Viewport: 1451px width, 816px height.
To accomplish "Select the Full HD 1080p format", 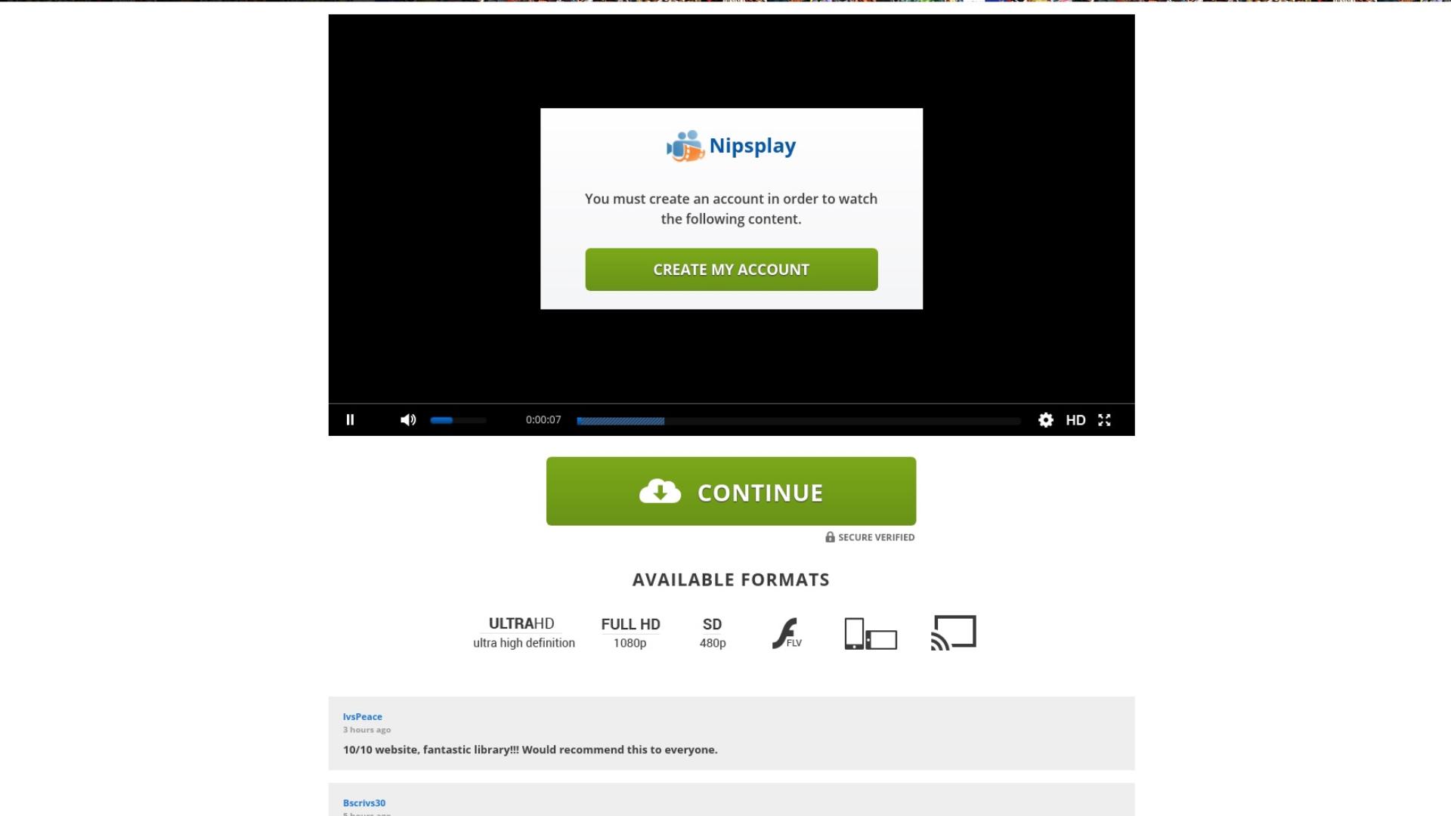I will tap(630, 633).
